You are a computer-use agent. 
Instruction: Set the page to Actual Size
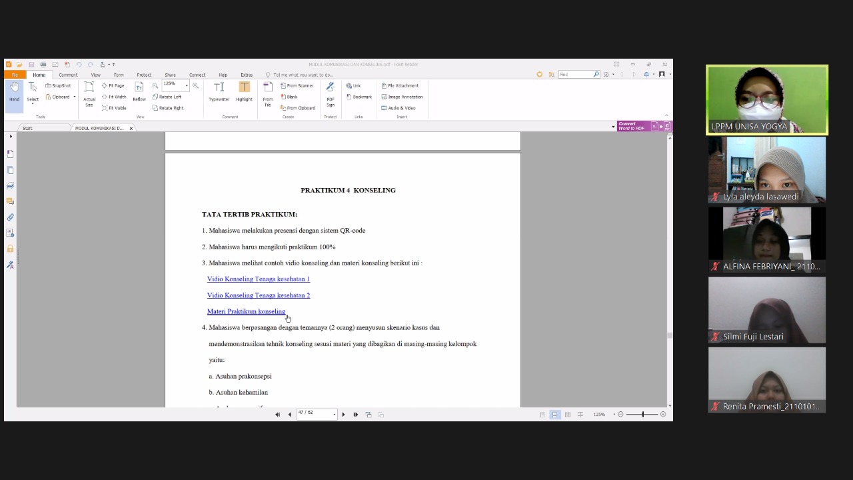click(89, 95)
